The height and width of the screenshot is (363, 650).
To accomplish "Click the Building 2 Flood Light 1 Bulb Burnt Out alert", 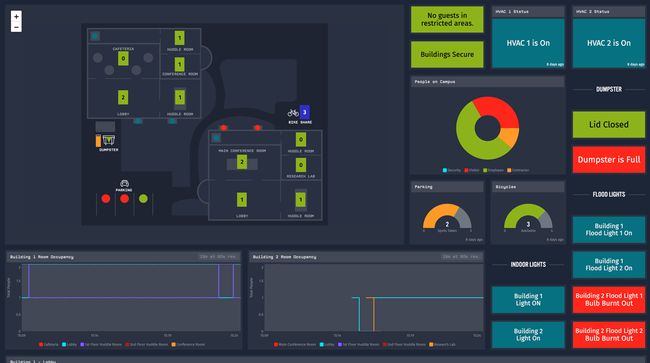I will (608, 300).
